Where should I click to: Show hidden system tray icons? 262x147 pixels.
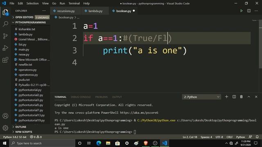[226, 143]
